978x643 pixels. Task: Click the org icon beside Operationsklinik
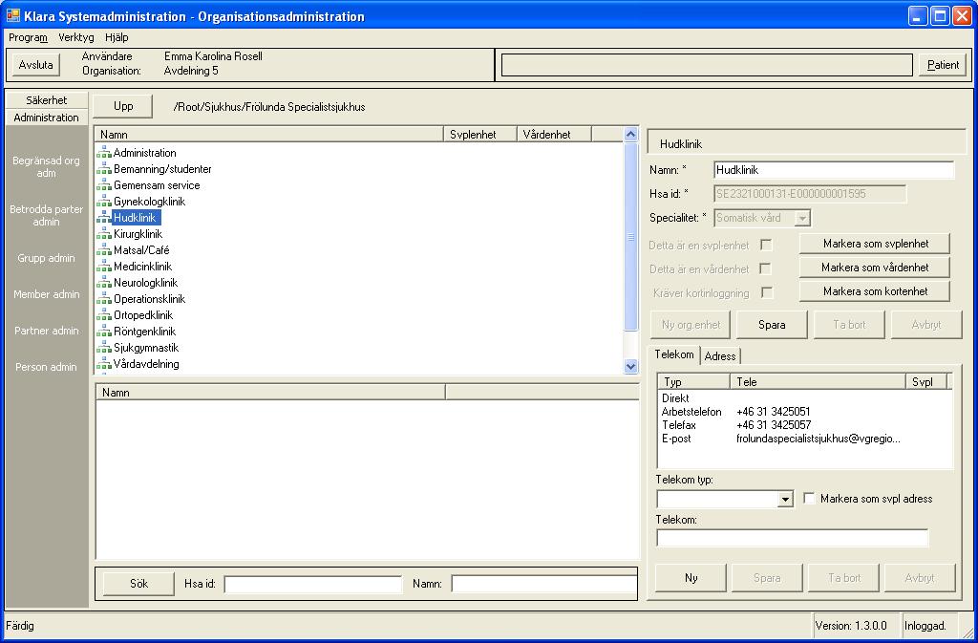point(103,298)
